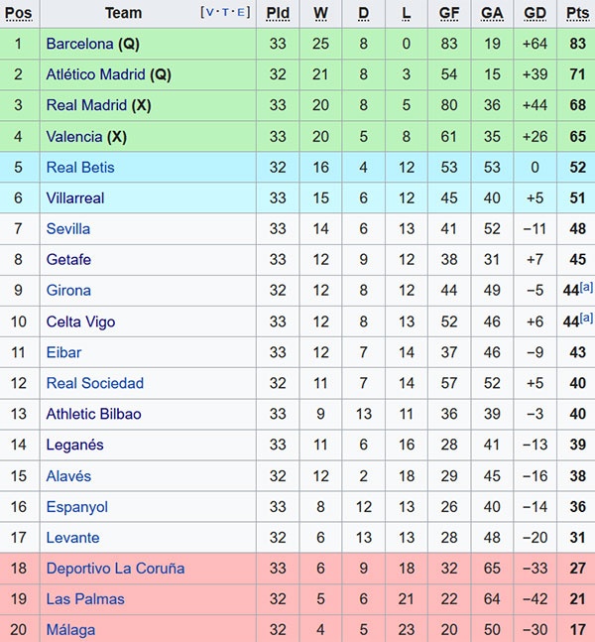Click the Málaga team link

click(70, 630)
